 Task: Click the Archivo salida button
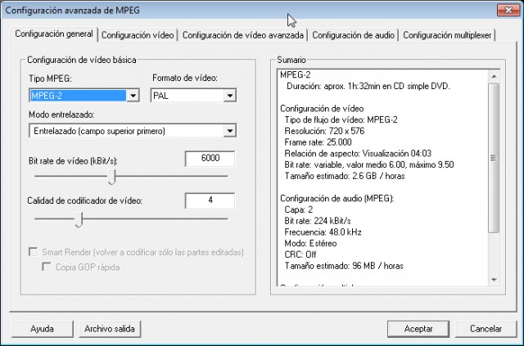[110, 329]
